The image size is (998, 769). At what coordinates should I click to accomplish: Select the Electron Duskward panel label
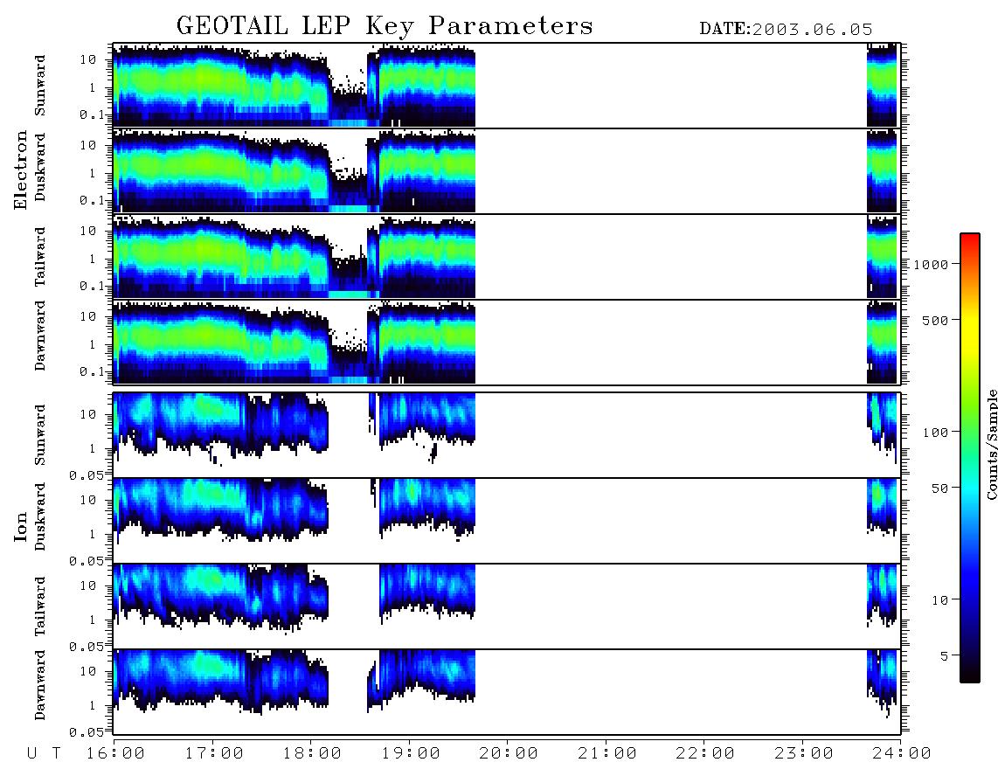coord(40,168)
